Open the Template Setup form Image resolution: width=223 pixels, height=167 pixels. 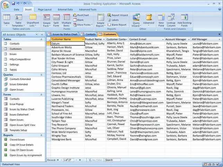point(18,130)
